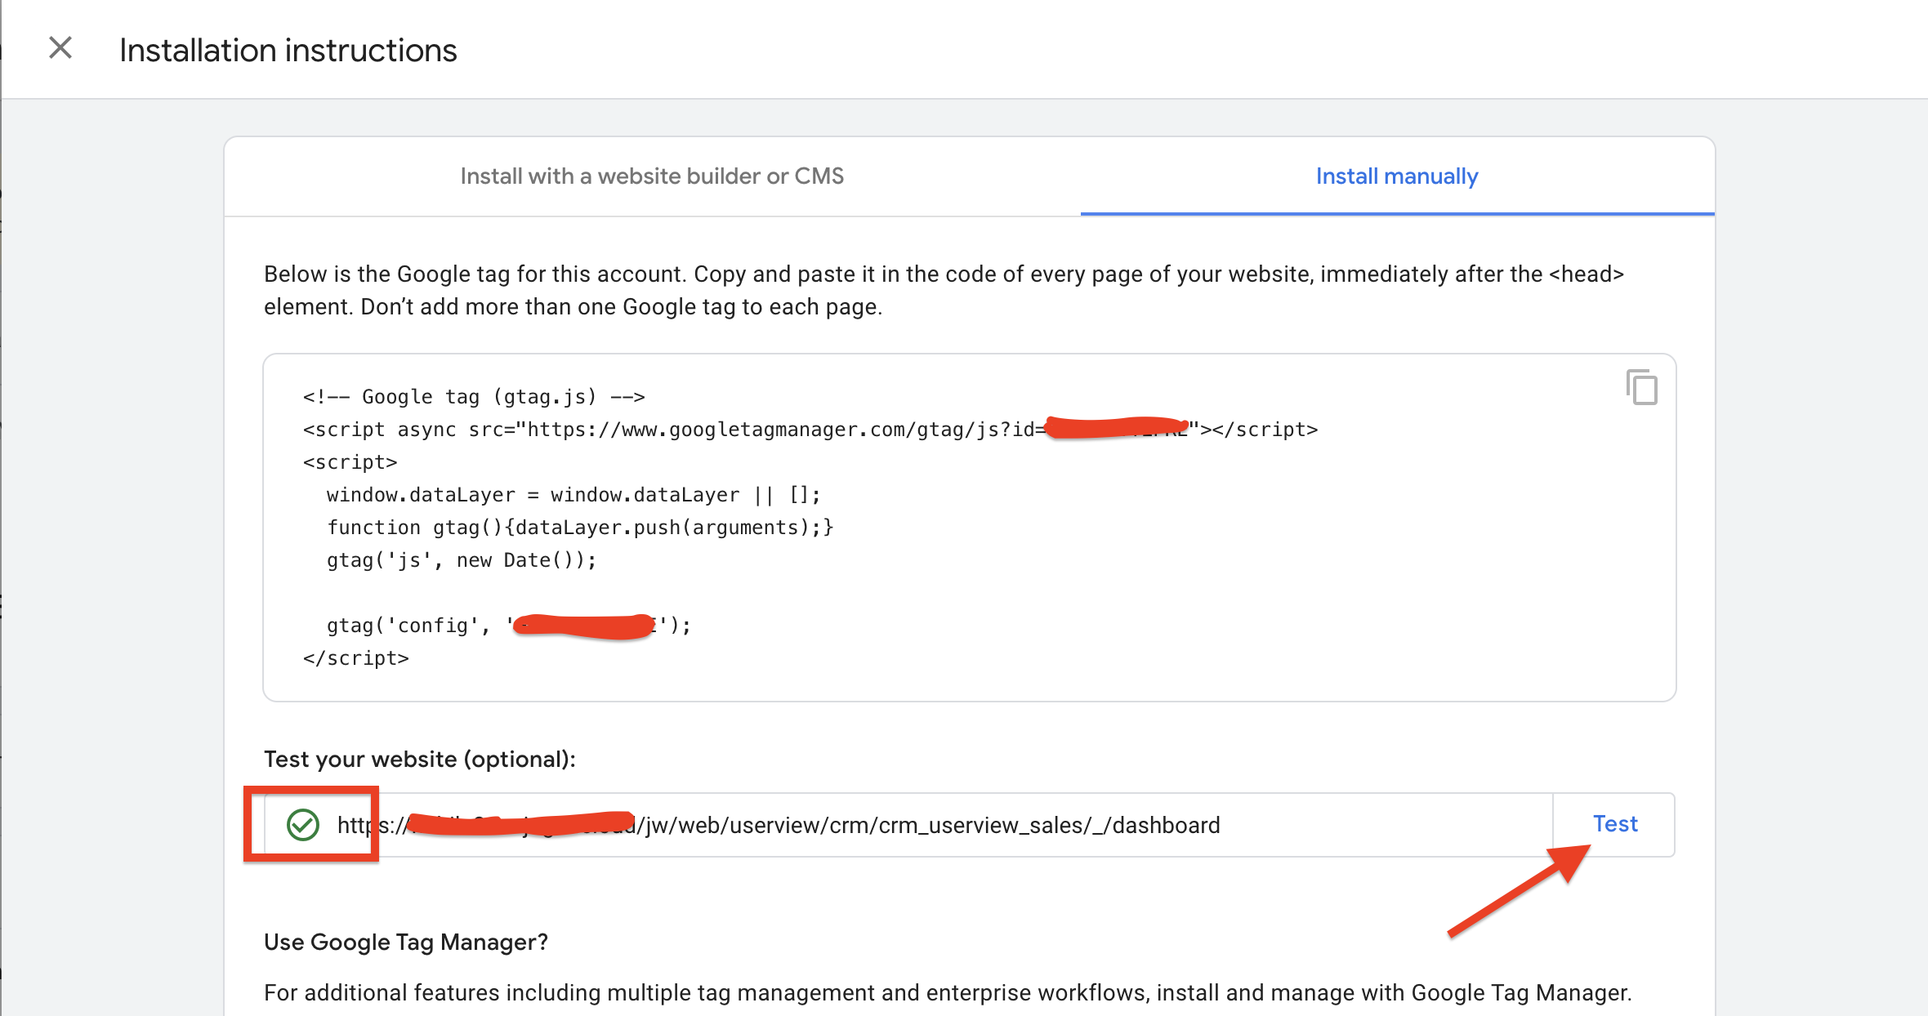The width and height of the screenshot is (1928, 1016).
Task: Click the window.dataLayer code line
Action: (573, 495)
